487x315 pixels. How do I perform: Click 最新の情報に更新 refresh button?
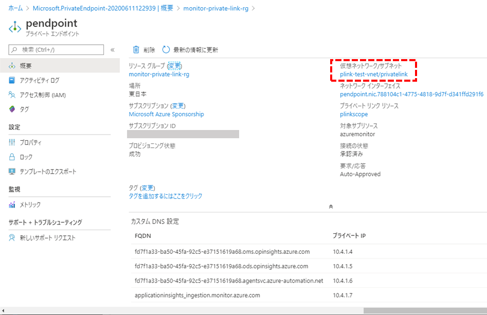190,50
